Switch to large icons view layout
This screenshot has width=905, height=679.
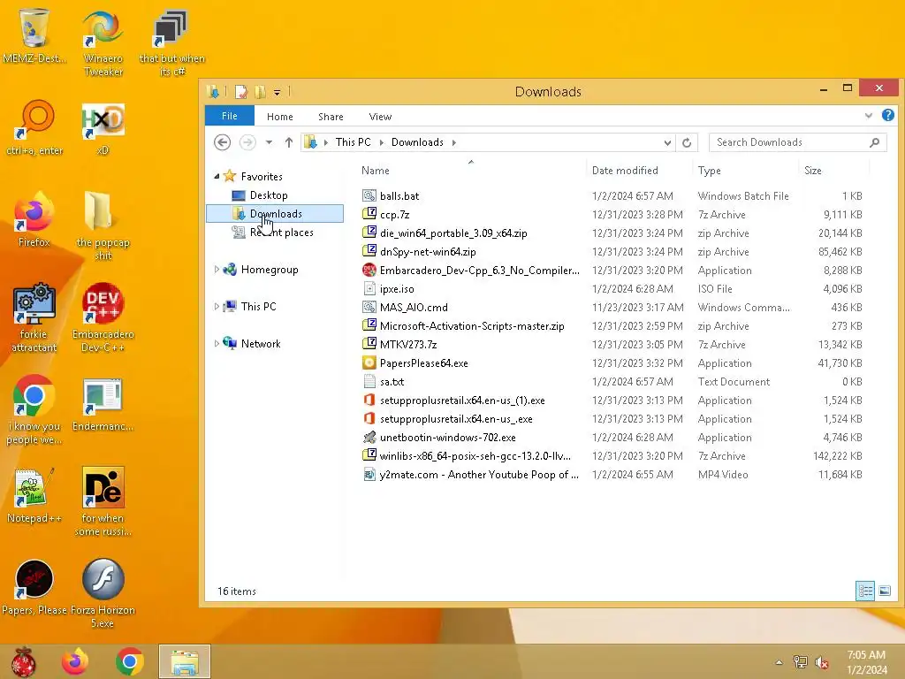point(884,591)
